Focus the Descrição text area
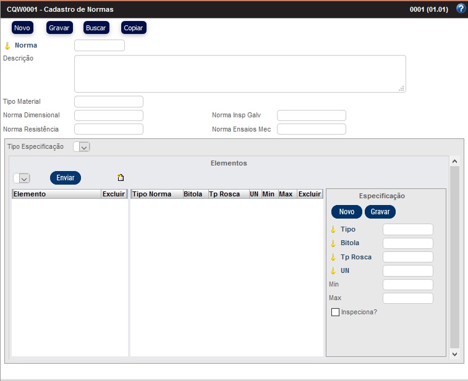 240,73
